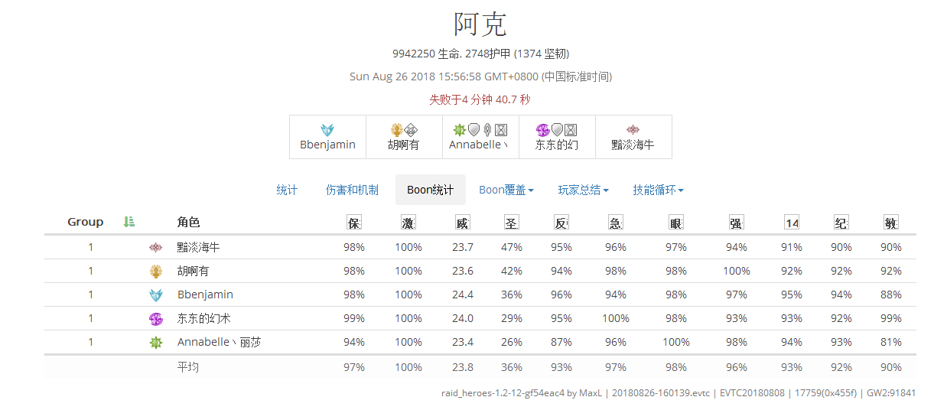Image resolution: width=947 pixels, height=410 pixels.
Task: Click the 激 boon column icon
Action: click(x=408, y=223)
